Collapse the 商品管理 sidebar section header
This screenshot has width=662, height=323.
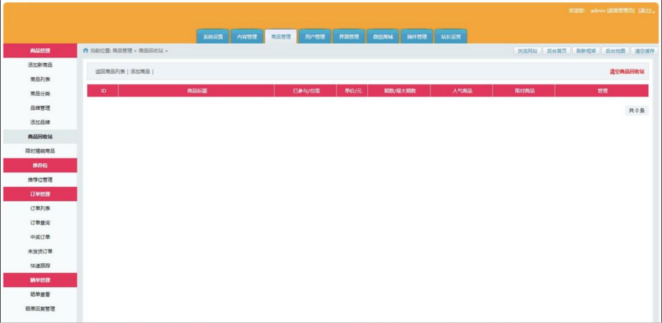click(40, 51)
